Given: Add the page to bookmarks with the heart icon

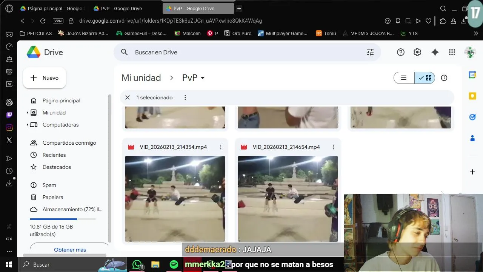Looking at the screenshot, I should tap(428, 21).
